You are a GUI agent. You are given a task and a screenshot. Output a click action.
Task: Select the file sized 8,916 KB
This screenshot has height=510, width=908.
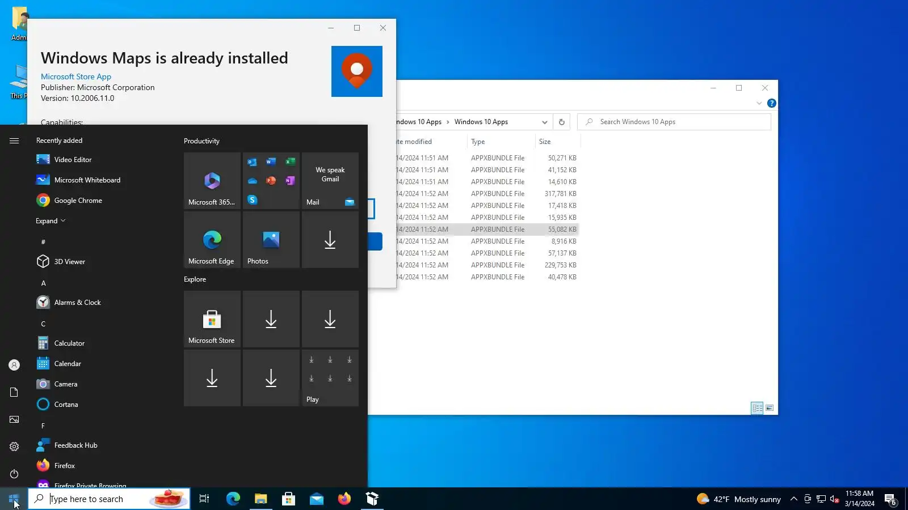[x=487, y=241]
